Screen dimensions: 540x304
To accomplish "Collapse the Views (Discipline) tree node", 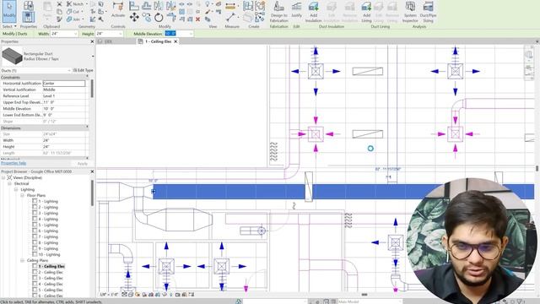I will [3, 178].
